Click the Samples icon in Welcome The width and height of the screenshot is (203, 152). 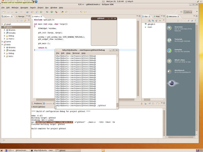tap(169, 51)
